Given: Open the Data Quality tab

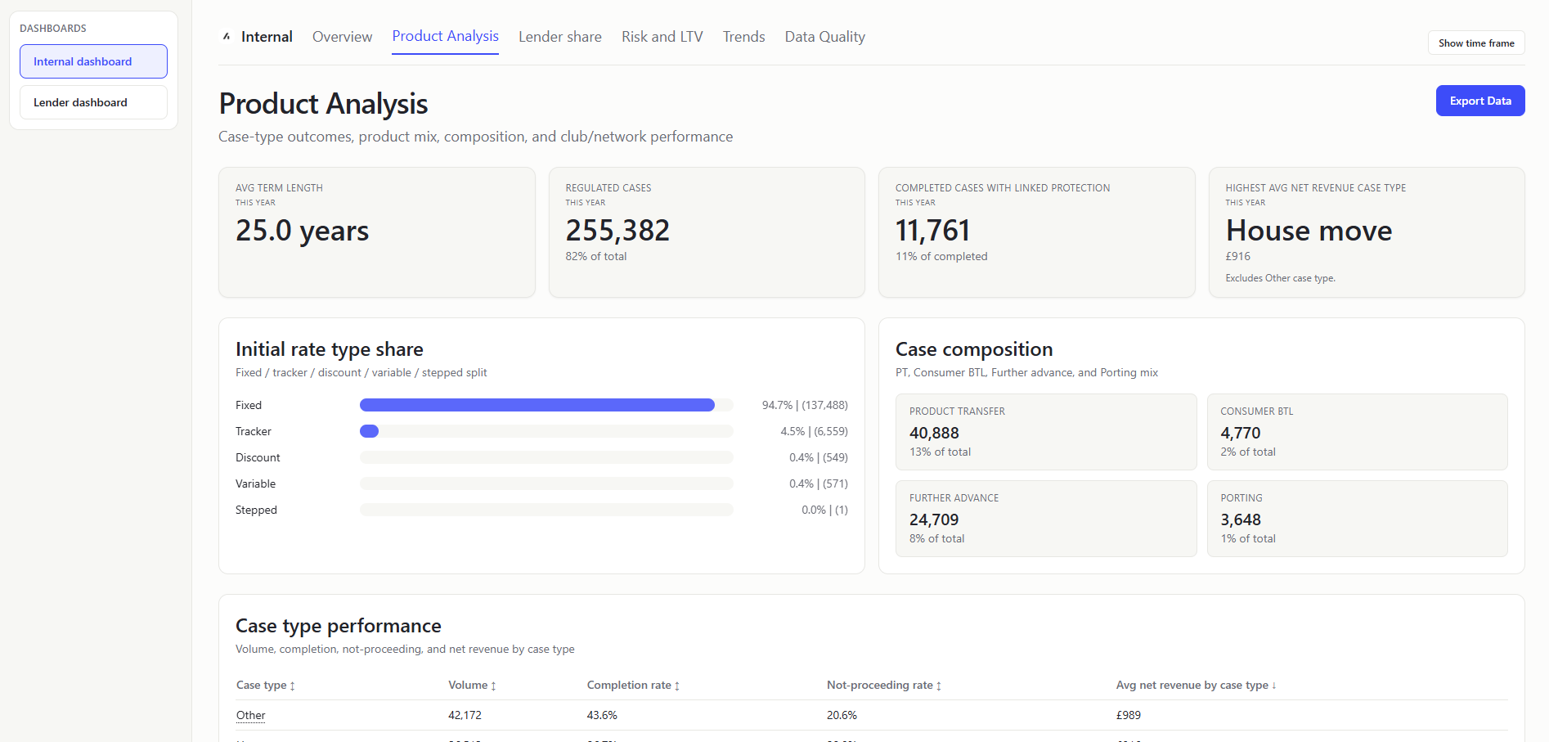Looking at the screenshot, I should 824,36.
